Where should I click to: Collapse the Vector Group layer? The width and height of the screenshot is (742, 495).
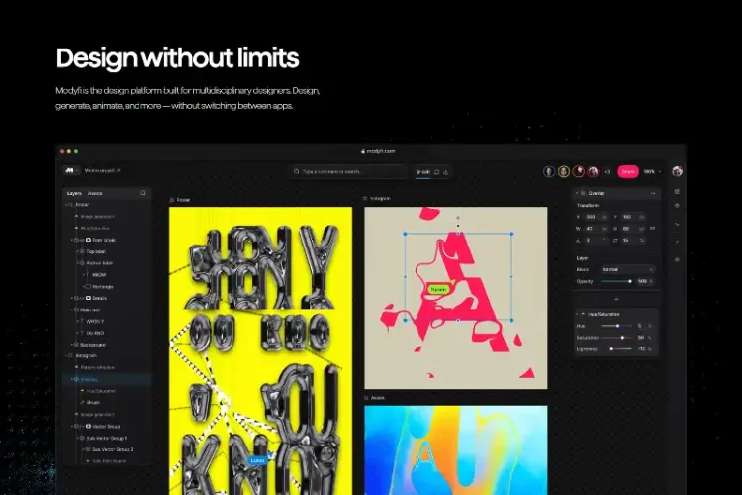pos(72,427)
